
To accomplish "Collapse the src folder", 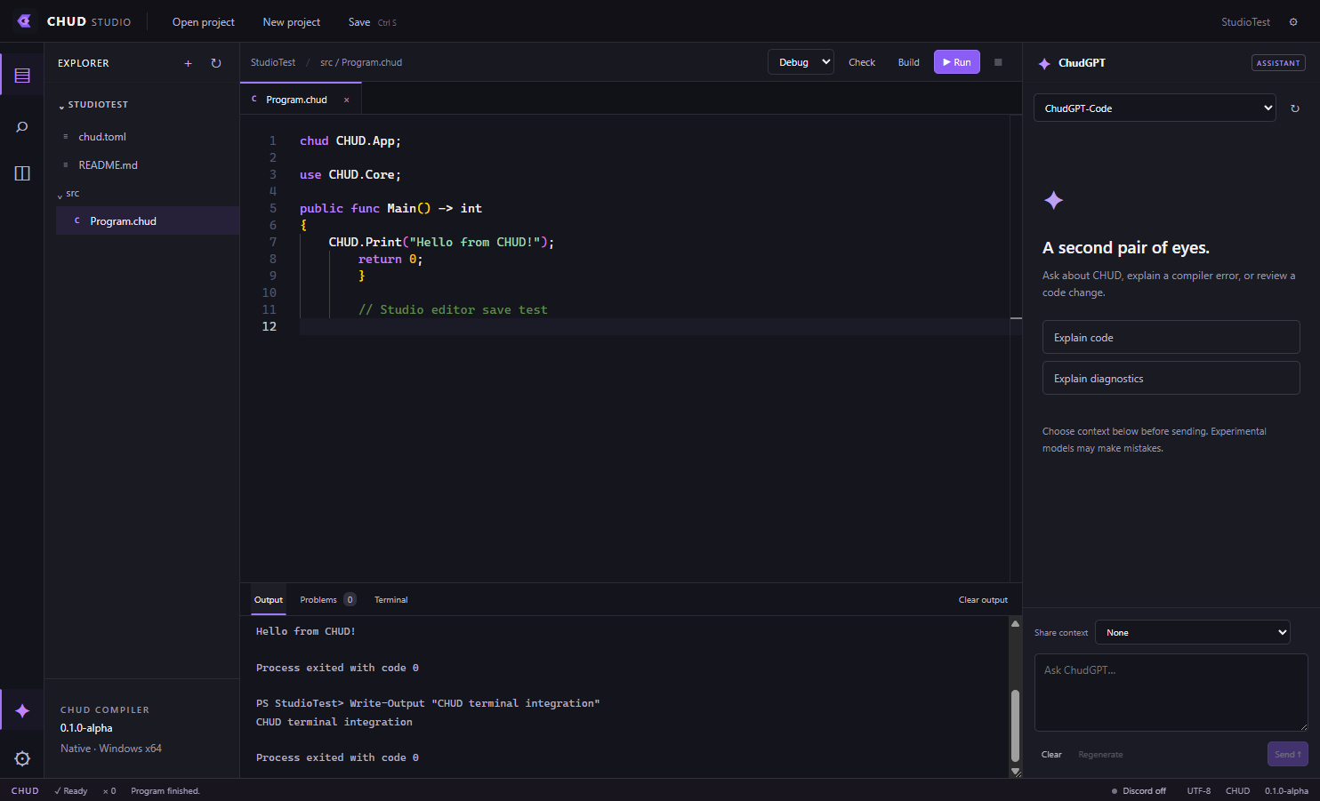I will [68, 194].
